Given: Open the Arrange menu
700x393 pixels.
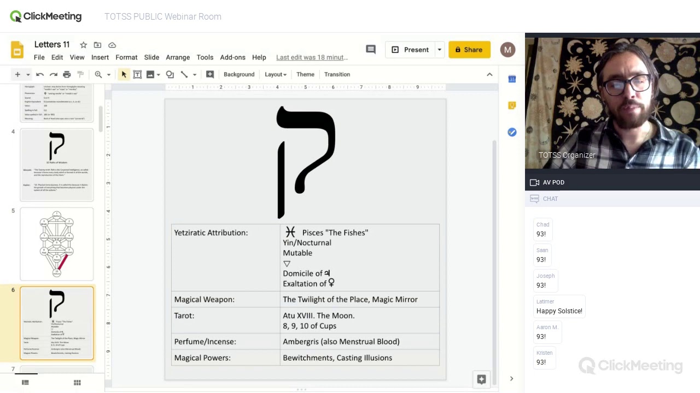Looking at the screenshot, I should pyautogui.click(x=178, y=57).
